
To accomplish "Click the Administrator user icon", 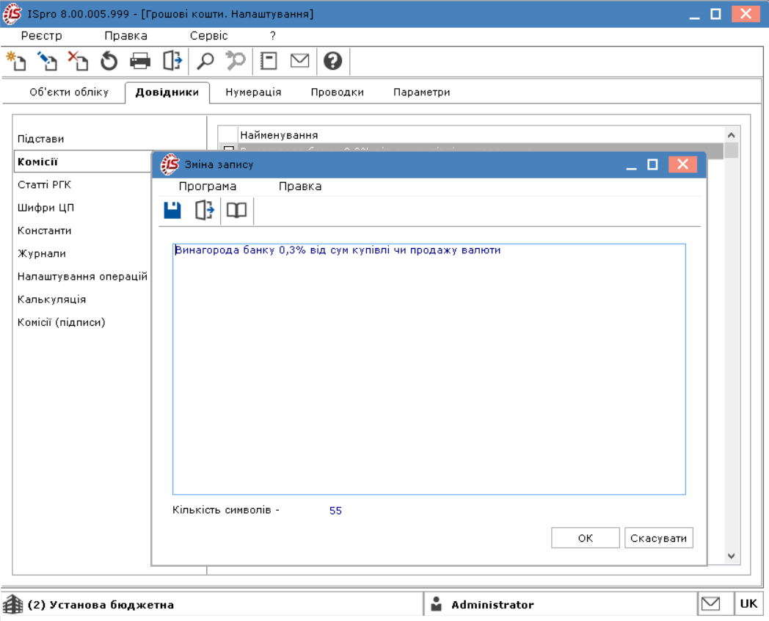I will pos(436,604).
